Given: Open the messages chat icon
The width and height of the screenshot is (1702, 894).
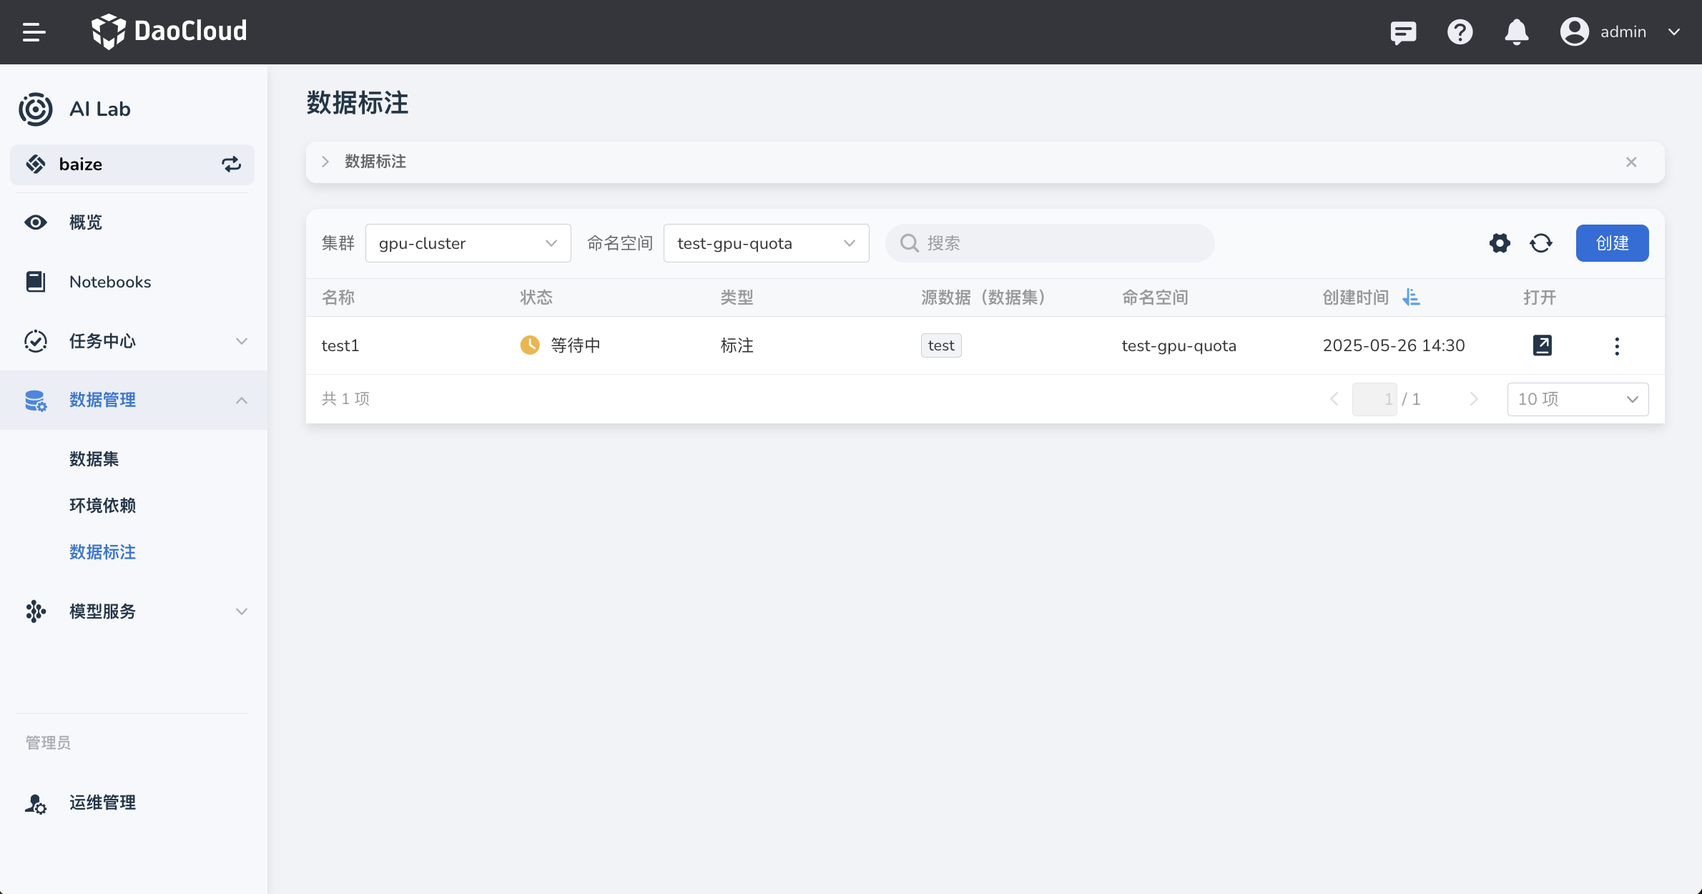Looking at the screenshot, I should coord(1403,32).
